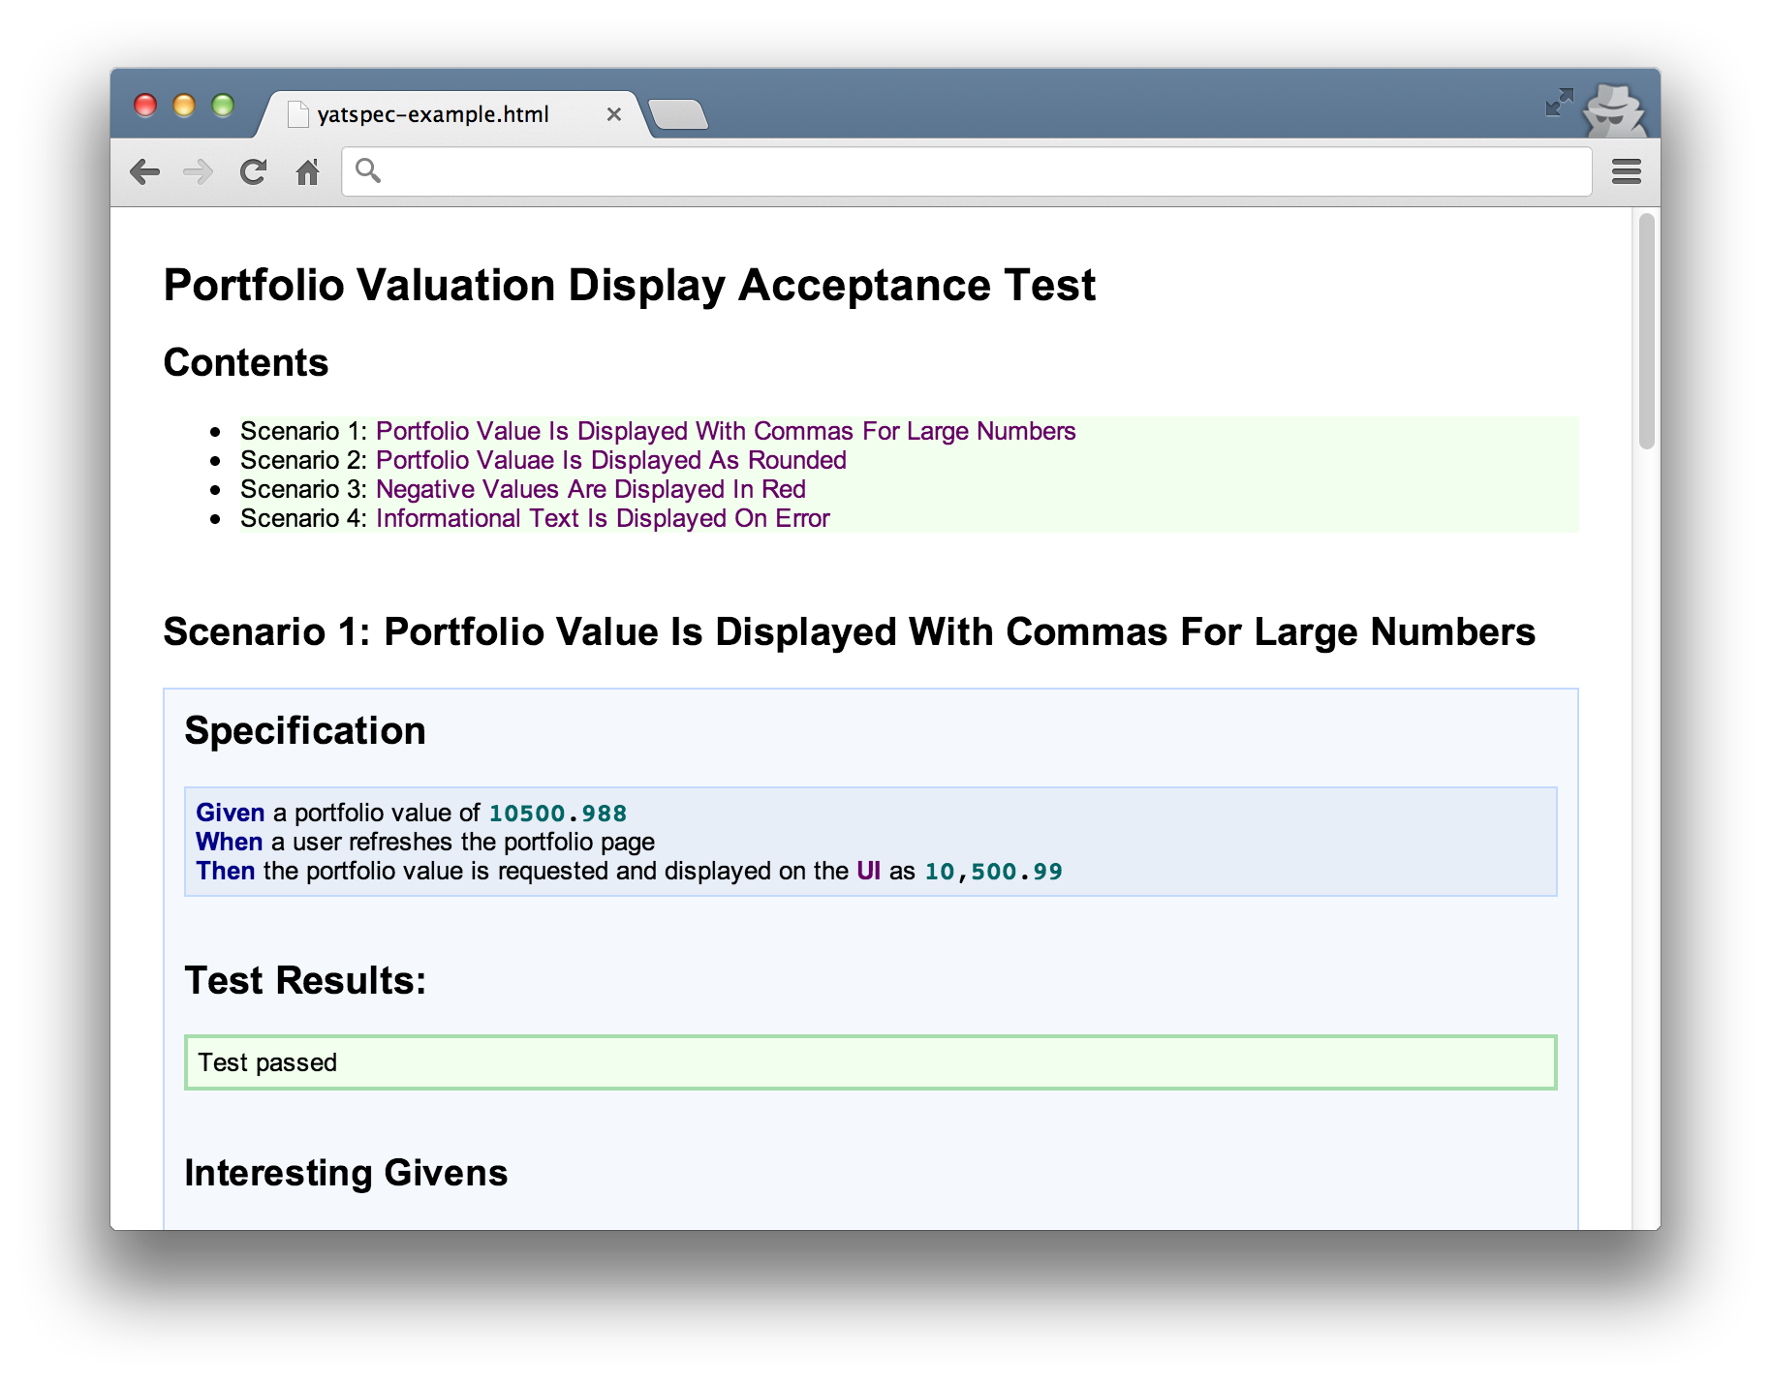
Task: Toggle the red traffic light button
Action: [145, 106]
